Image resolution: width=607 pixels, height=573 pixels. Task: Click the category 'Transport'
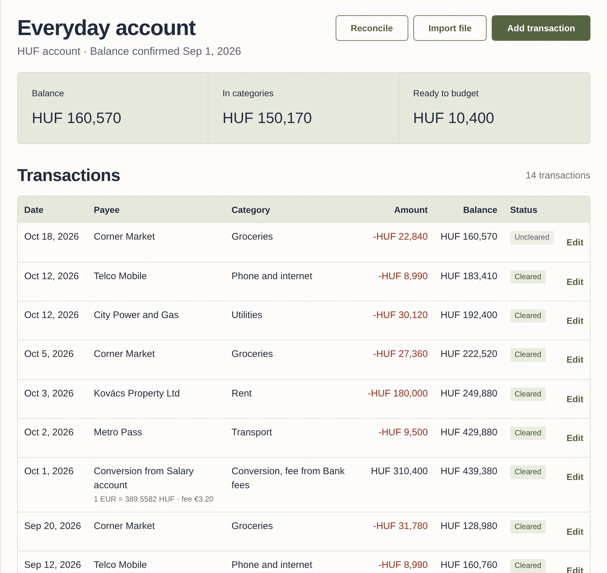(252, 432)
